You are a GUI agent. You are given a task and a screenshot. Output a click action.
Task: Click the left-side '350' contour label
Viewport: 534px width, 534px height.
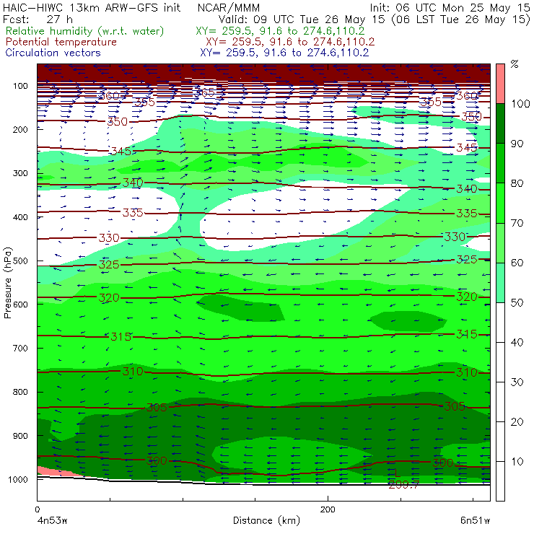tap(118, 121)
